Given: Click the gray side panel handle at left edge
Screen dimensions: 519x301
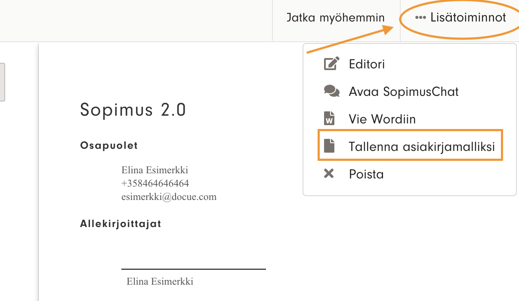Looking at the screenshot, I should [2, 82].
